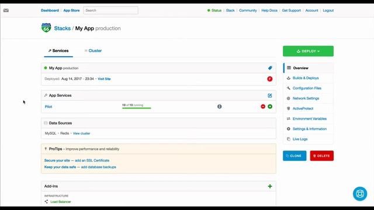Click the MySQL data source text

point(50,134)
